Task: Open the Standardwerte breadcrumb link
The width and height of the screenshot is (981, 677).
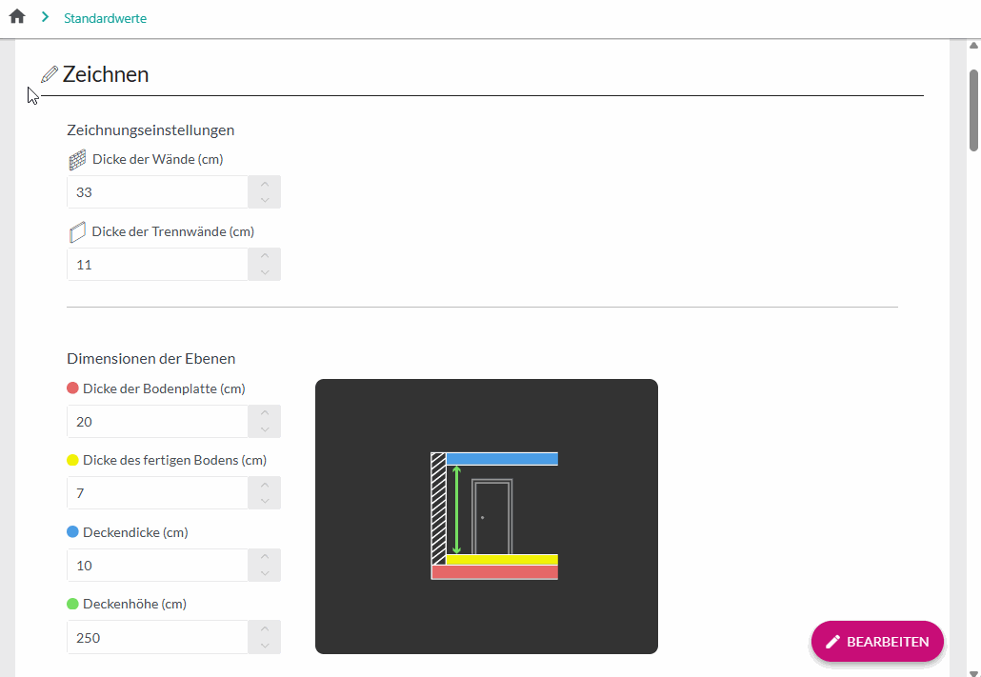Action: click(105, 18)
